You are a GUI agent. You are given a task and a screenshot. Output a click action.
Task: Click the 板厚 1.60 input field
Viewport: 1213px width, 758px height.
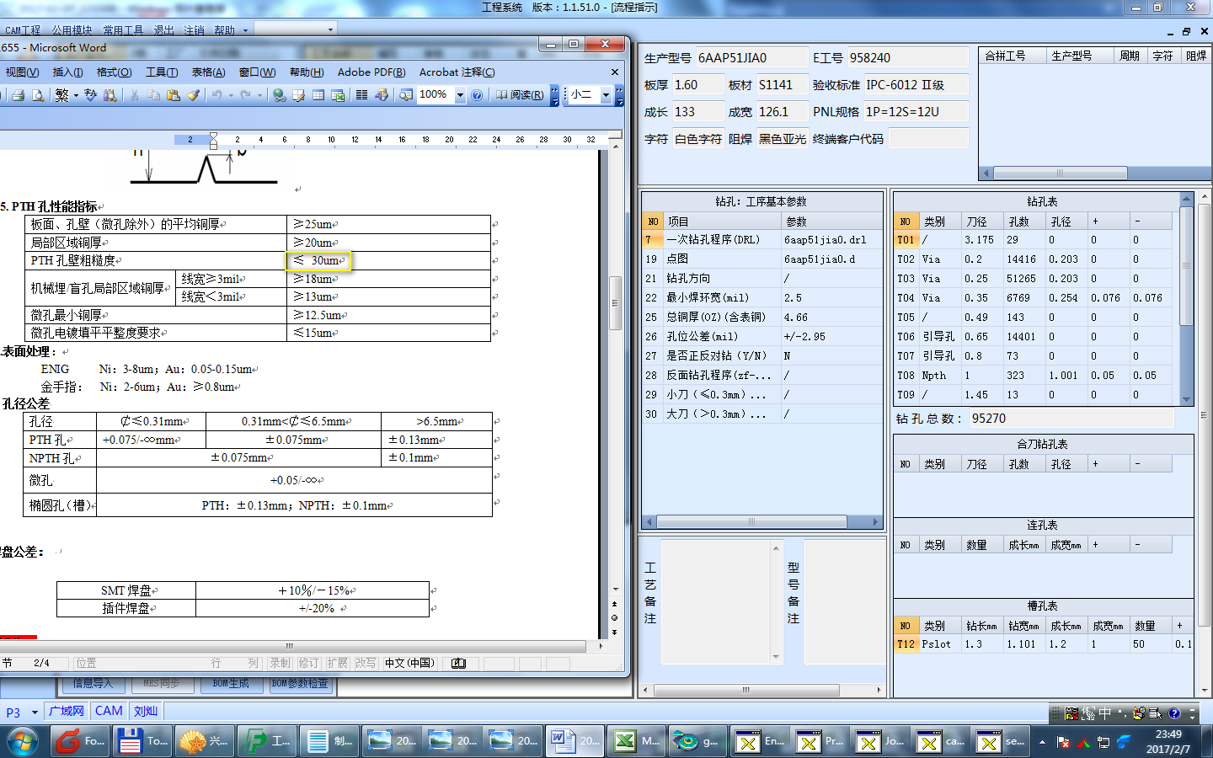tap(697, 85)
